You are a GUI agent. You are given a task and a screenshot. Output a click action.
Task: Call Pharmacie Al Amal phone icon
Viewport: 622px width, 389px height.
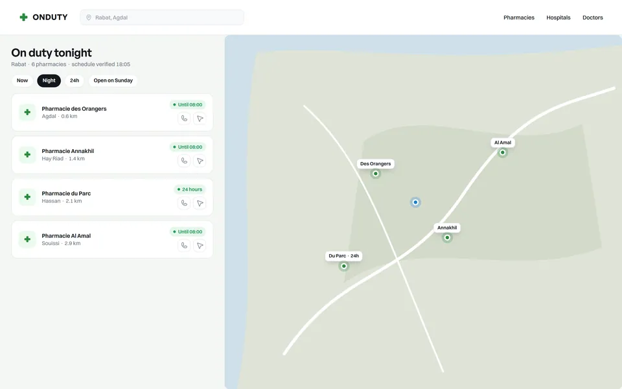pyautogui.click(x=184, y=245)
